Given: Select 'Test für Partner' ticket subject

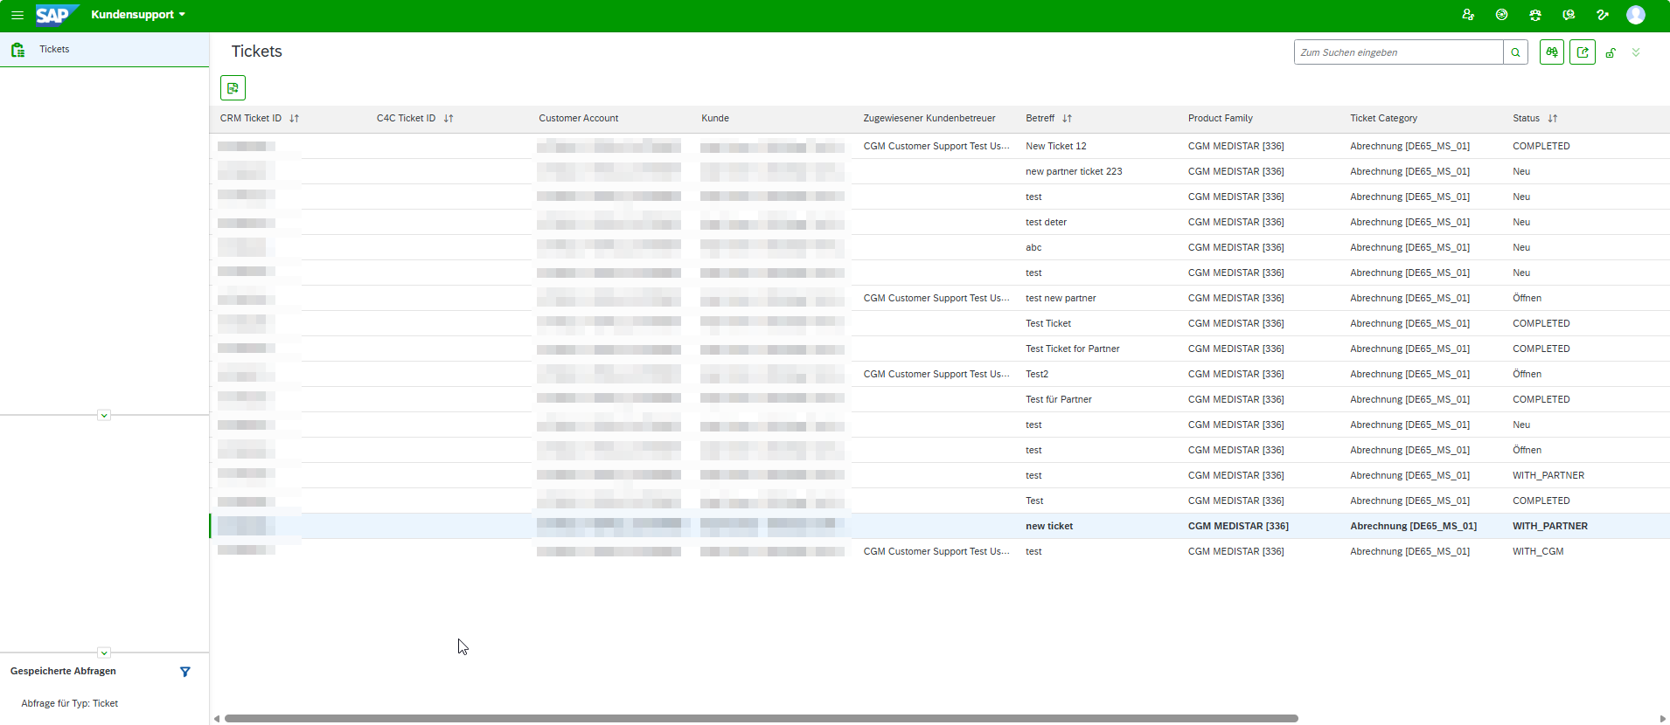Looking at the screenshot, I should tap(1059, 399).
